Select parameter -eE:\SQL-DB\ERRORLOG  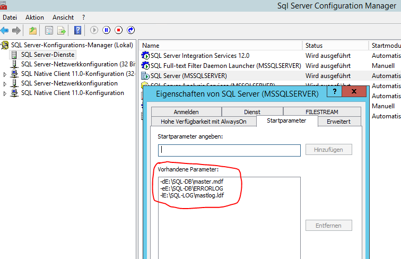191,188
